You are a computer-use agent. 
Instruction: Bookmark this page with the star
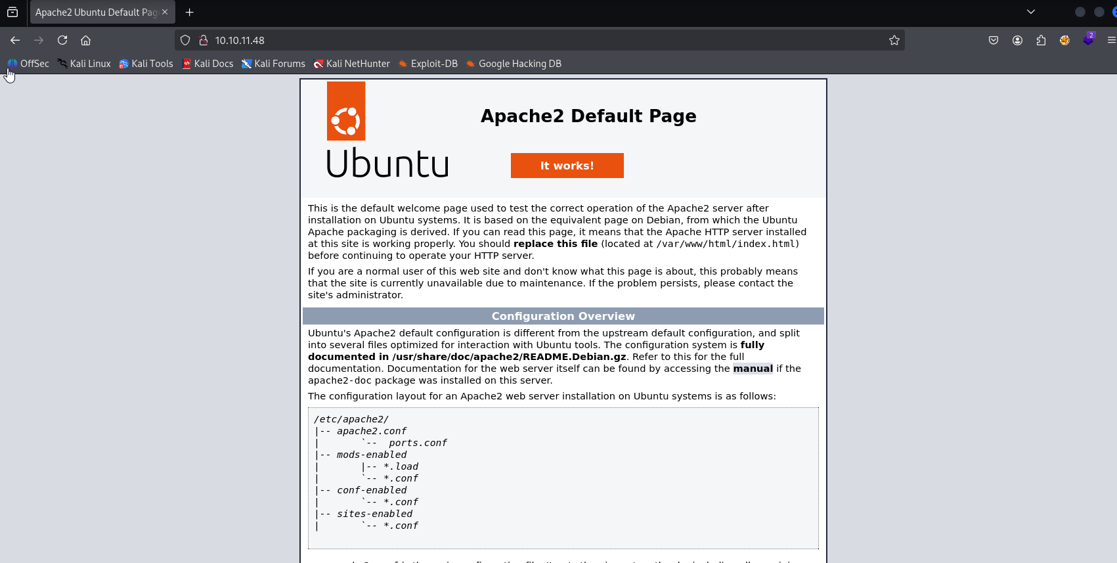coord(894,40)
